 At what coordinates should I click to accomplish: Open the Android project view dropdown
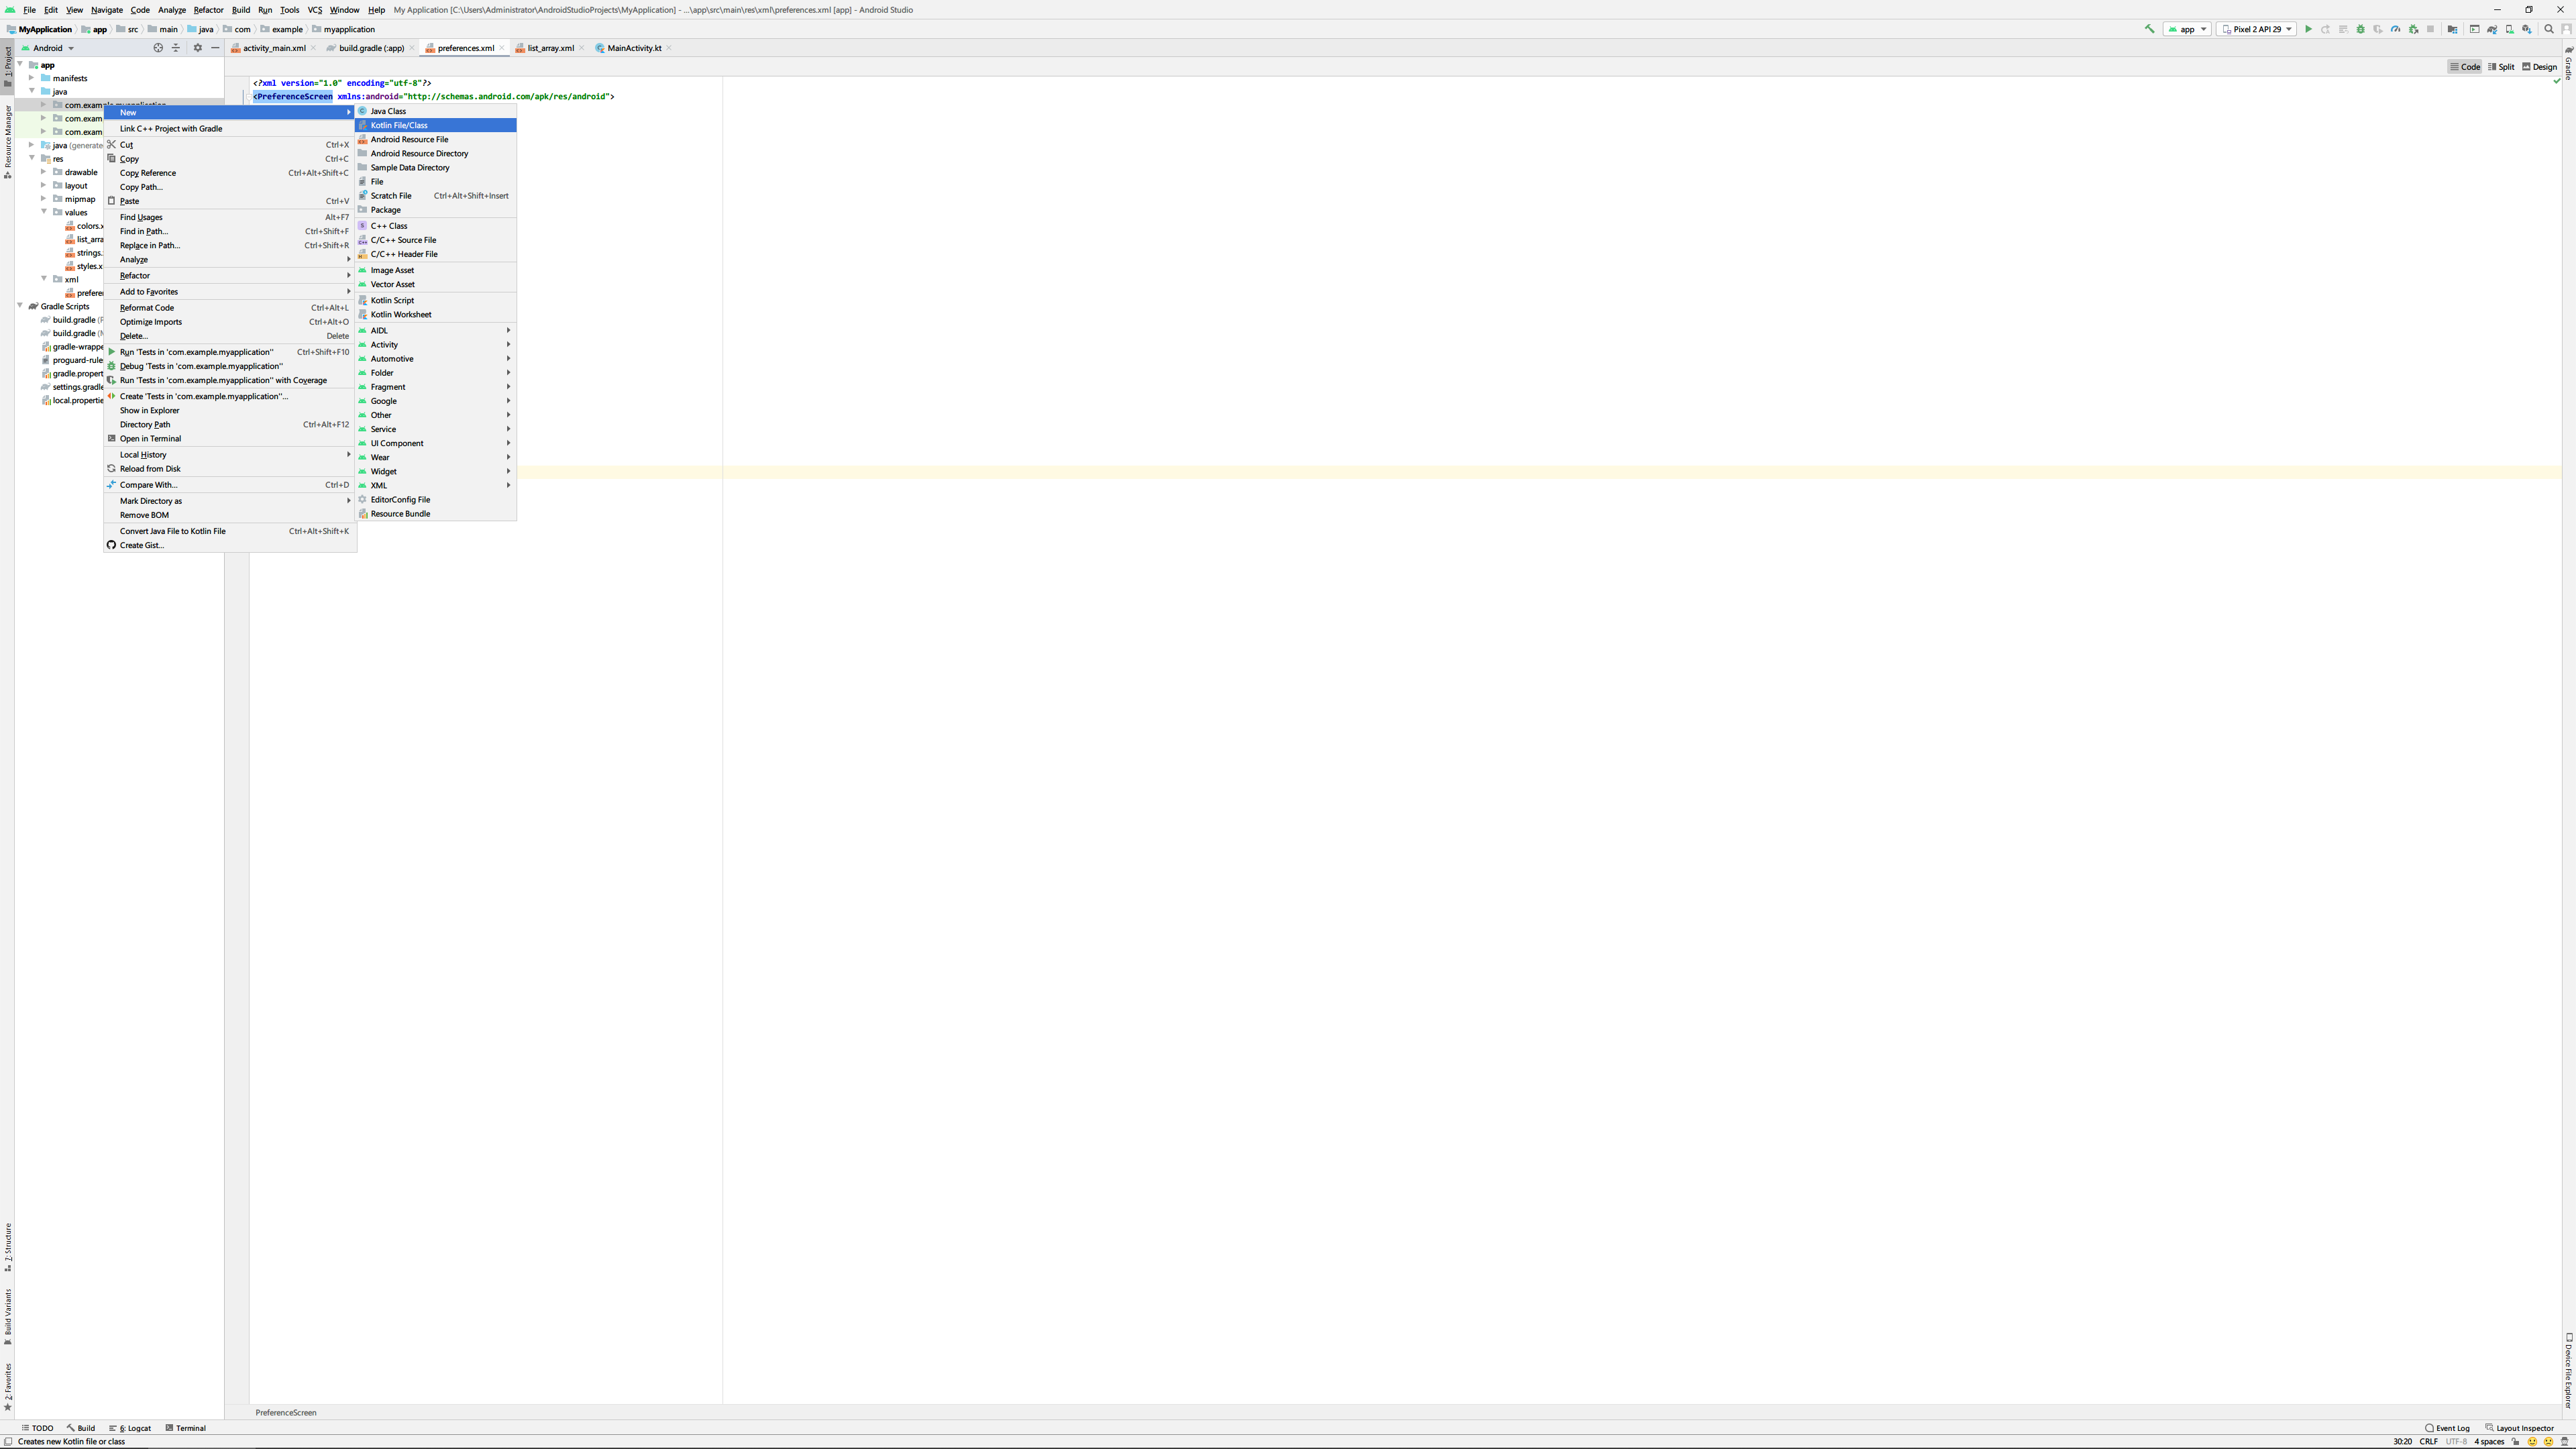point(50,48)
